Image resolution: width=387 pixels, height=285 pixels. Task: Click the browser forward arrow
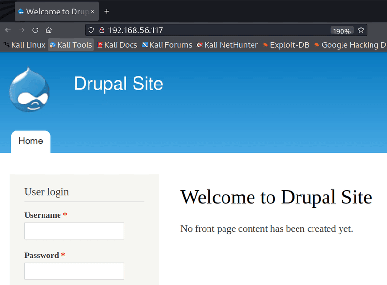point(22,30)
